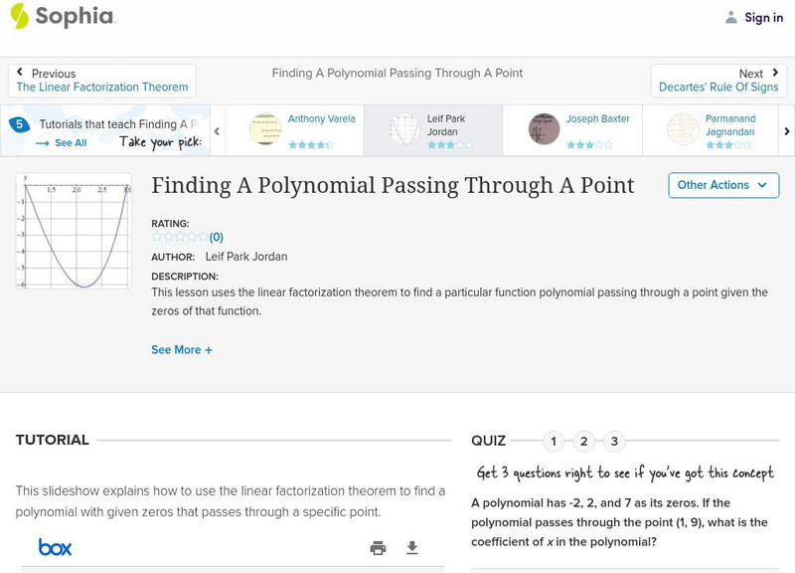
Task: Go to Previous: The Linear Factorization Theorem
Action: 102,81
